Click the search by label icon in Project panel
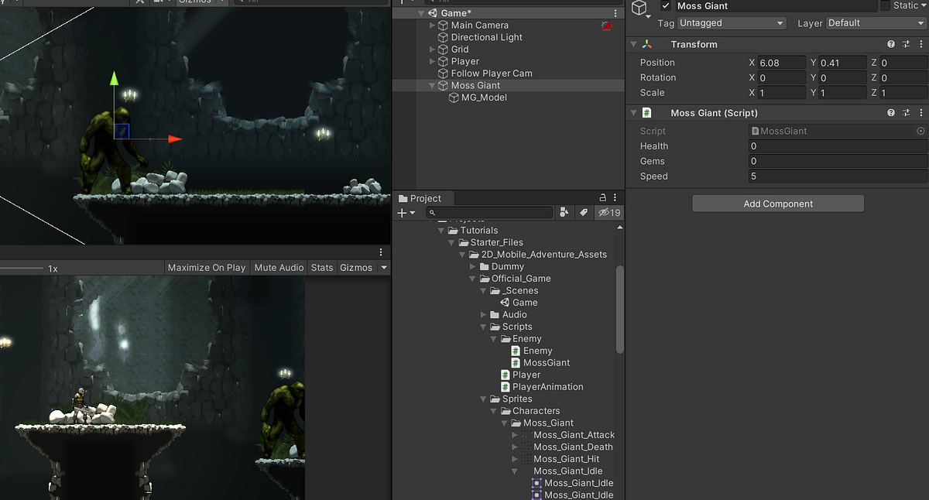The height and width of the screenshot is (500, 929). [584, 212]
